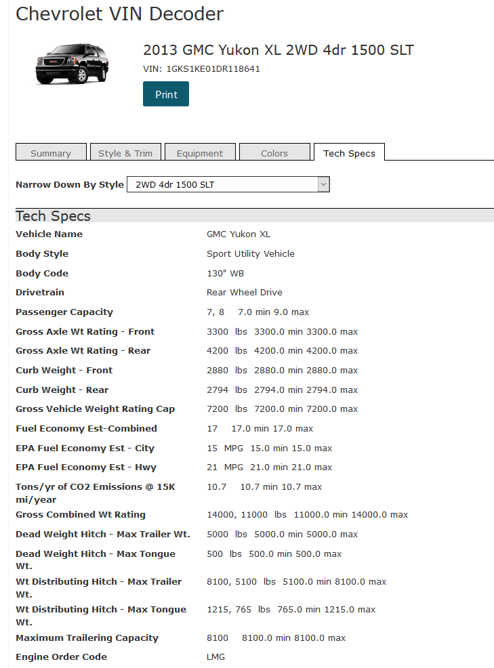Click the 4200.0 min 4200.0 max value

(x=306, y=351)
